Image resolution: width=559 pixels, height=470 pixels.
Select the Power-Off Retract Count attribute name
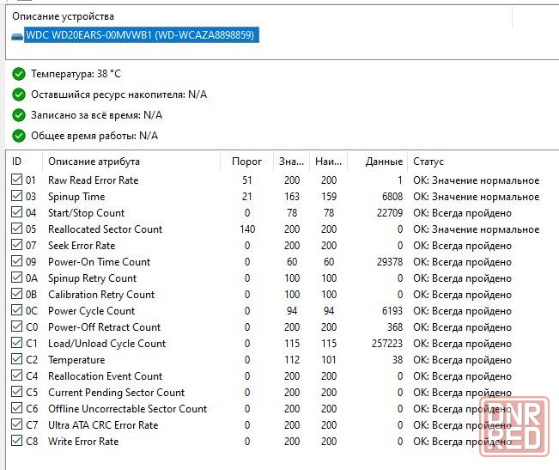tap(105, 327)
